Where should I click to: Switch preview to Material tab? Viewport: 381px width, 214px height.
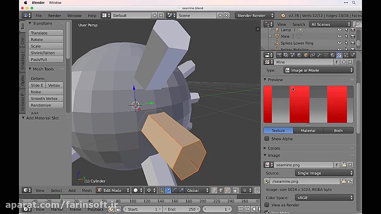tap(308, 130)
